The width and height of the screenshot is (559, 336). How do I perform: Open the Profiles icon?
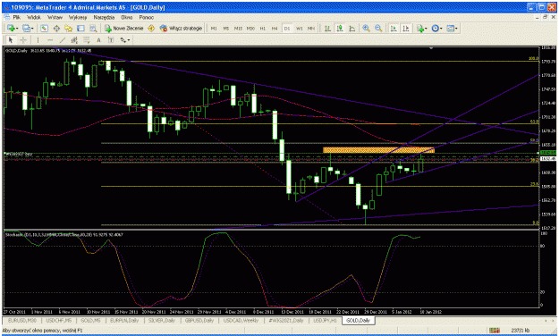[26, 28]
